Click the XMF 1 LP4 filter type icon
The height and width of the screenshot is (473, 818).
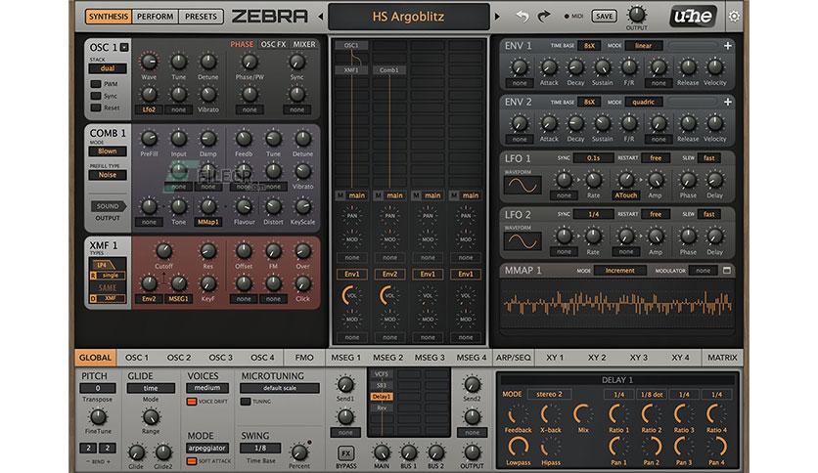[102, 265]
